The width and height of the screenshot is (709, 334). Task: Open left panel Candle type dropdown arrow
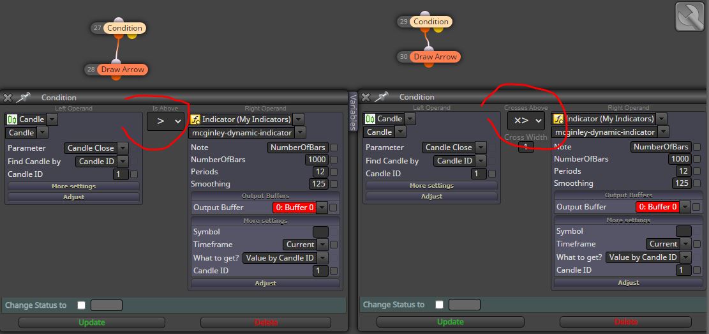coord(52,119)
